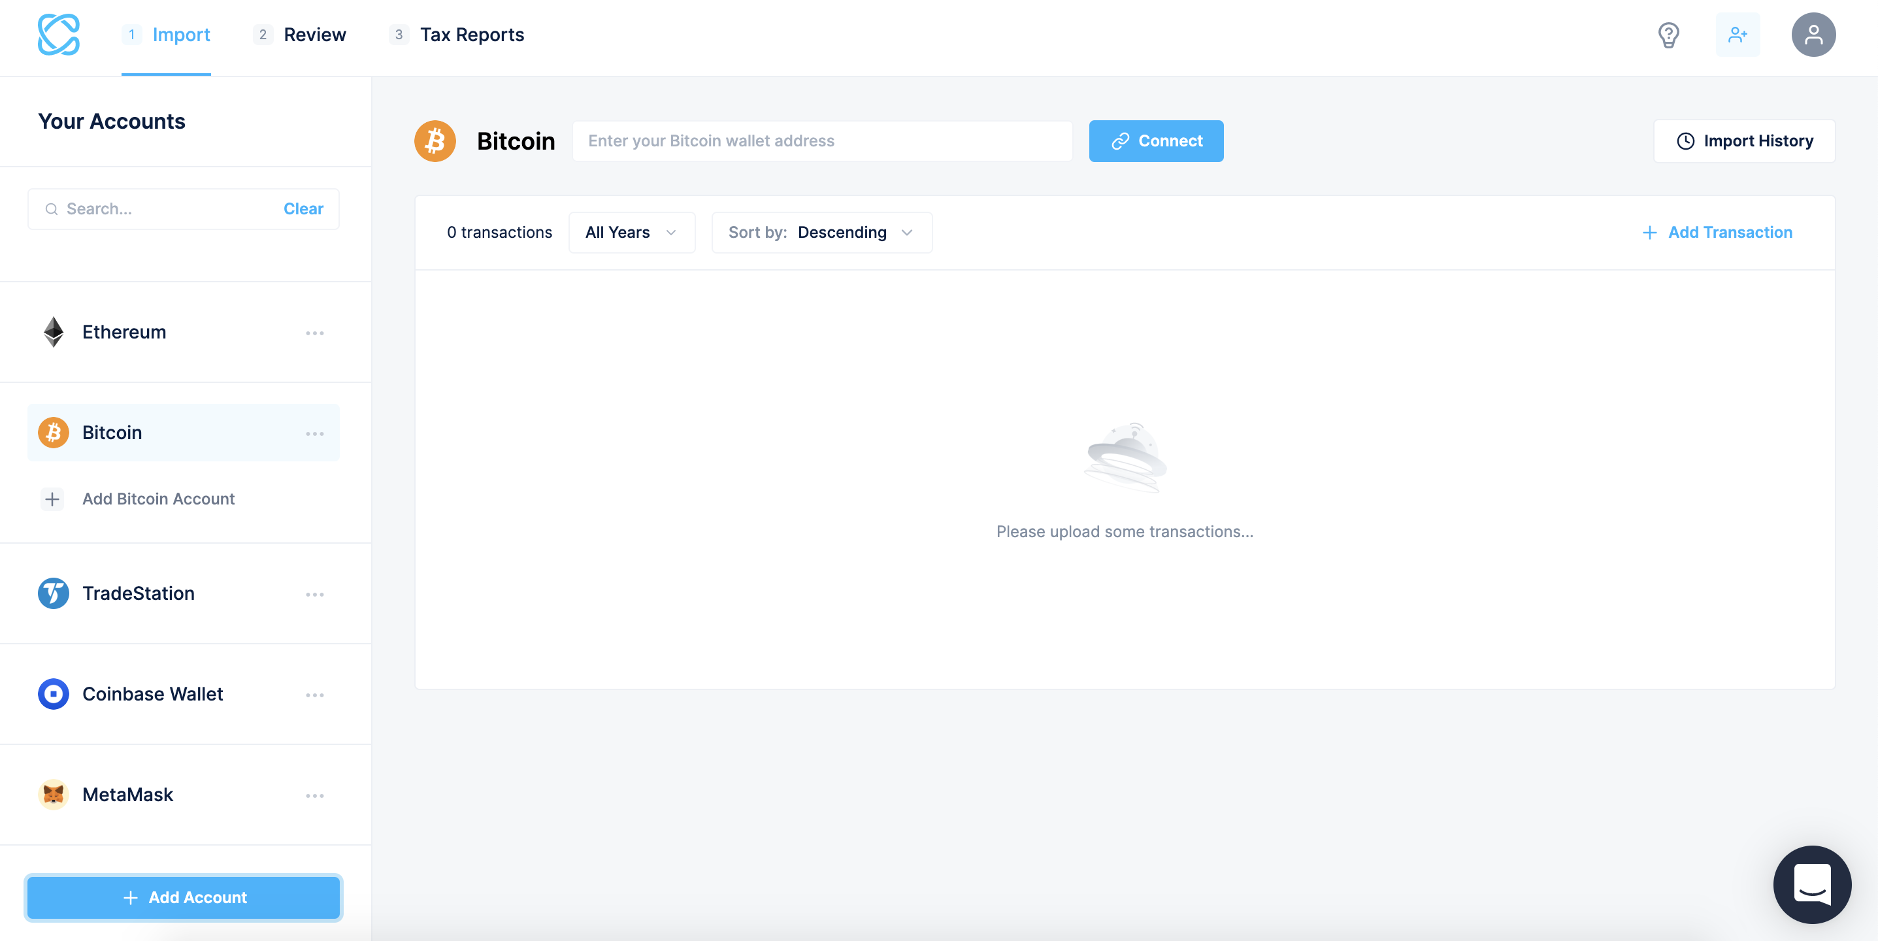Select the Coinbase Wallet icon
The width and height of the screenshot is (1878, 941).
tap(52, 694)
